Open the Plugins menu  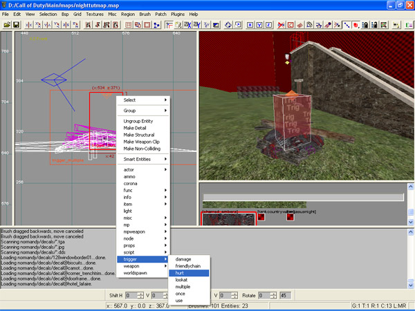click(x=177, y=15)
